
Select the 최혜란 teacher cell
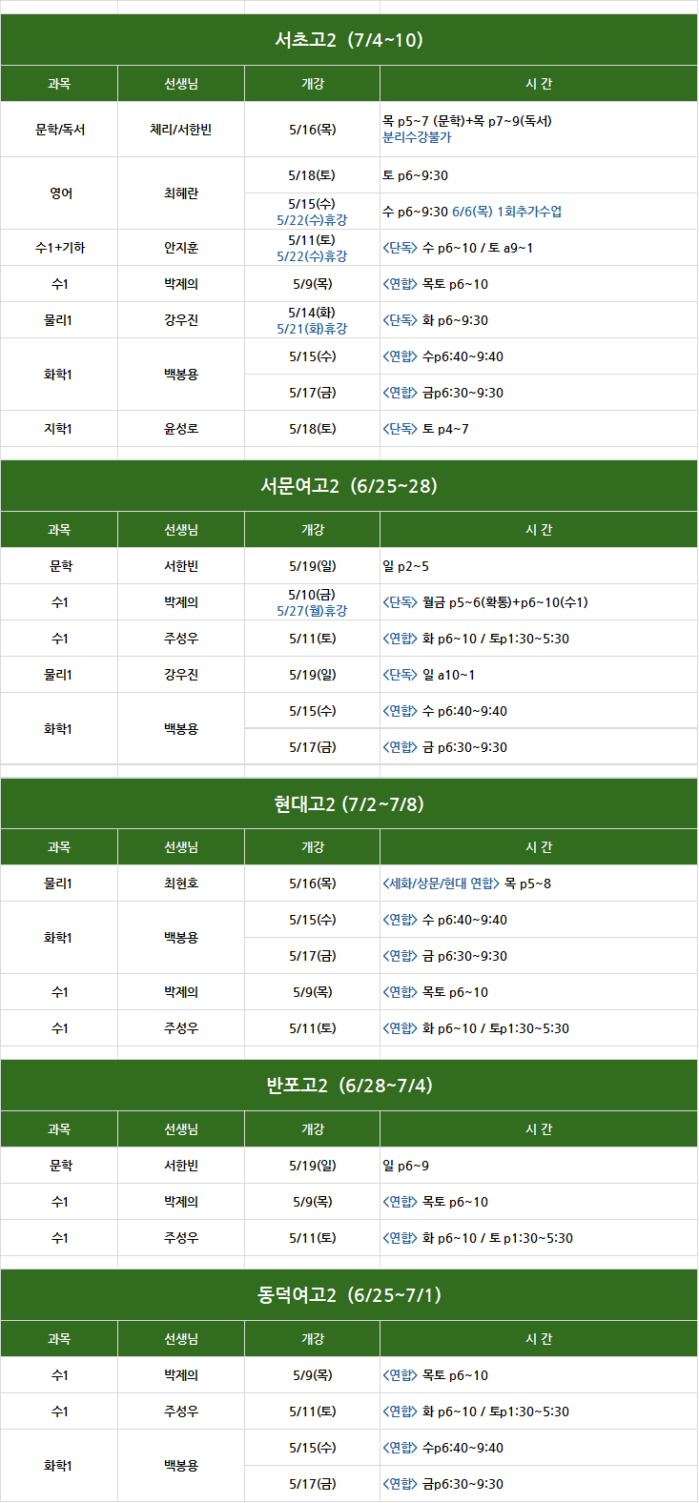click(181, 193)
